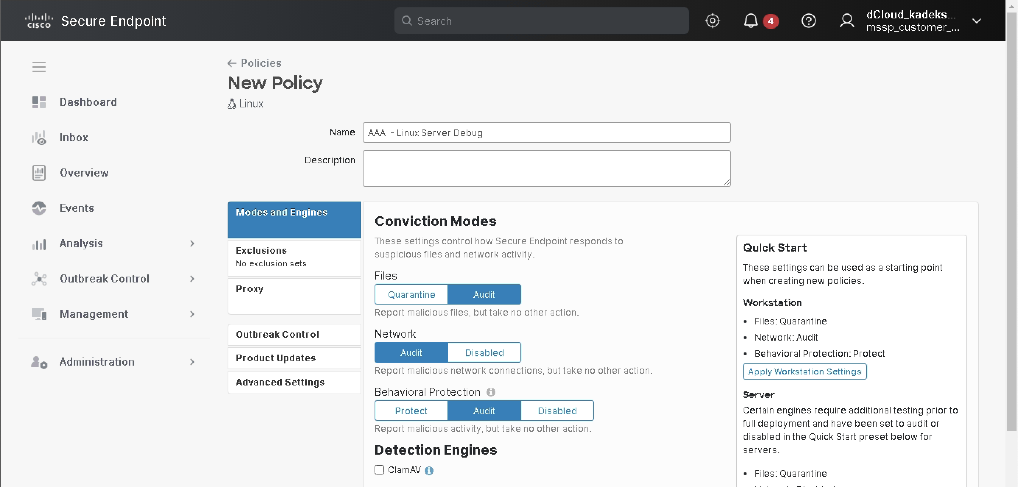Click the ClamAV info icon

tap(429, 470)
